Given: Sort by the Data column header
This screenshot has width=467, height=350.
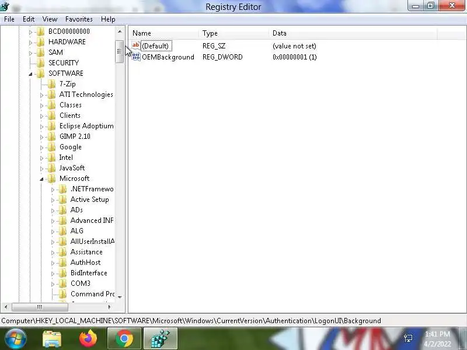Looking at the screenshot, I should tap(353, 33).
